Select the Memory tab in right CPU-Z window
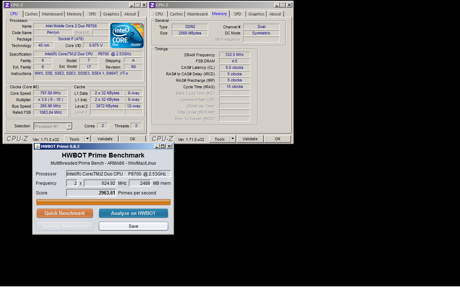The image size is (460, 287). coord(220,14)
